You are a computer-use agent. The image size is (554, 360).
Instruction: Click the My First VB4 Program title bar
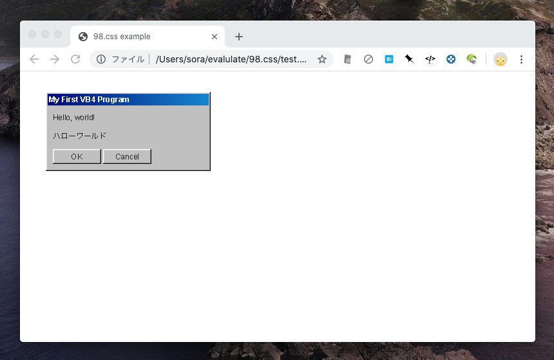pos(128,100)
